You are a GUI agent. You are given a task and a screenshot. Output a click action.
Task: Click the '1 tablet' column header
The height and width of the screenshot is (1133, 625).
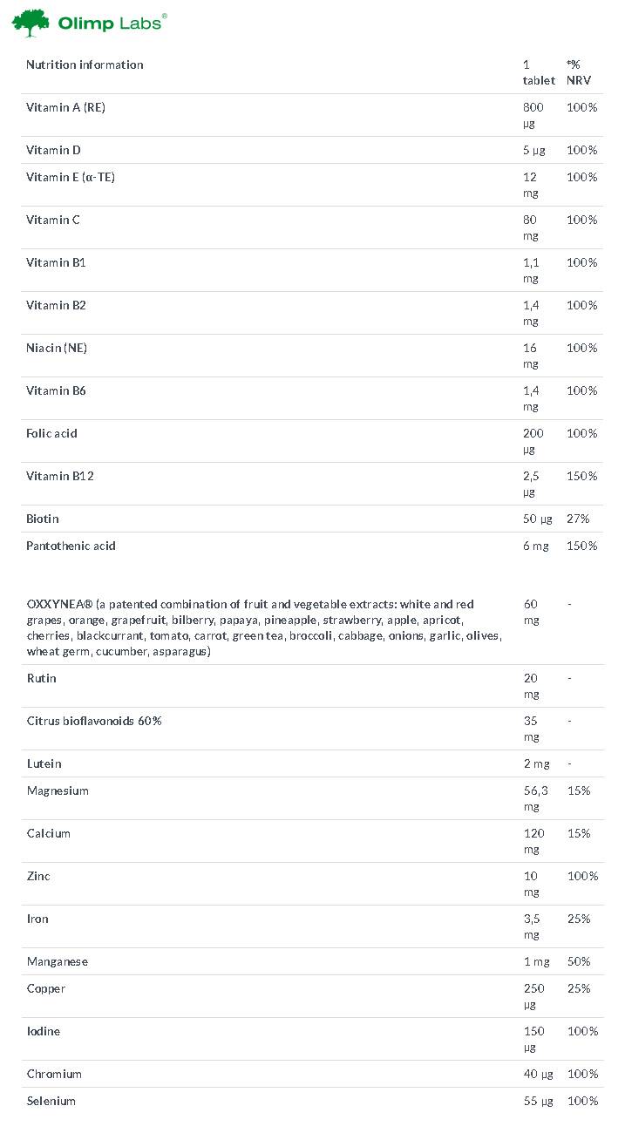(538, 72)
